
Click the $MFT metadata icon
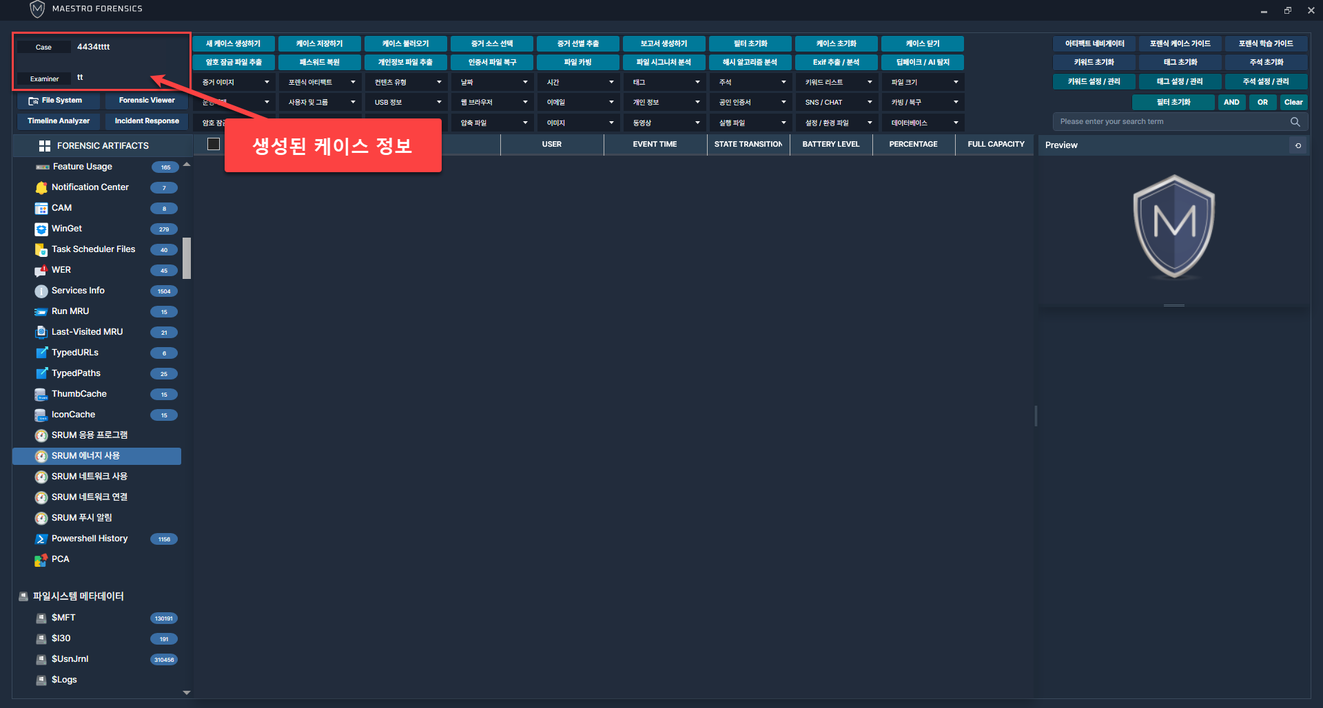pos(41,618)
